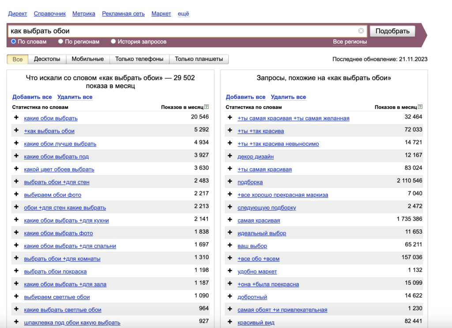Viewport: 452px width, 328px height.
Task: Switch to the «Десктопы» tab
Action: pyautogui.click(x=47, y=59)
